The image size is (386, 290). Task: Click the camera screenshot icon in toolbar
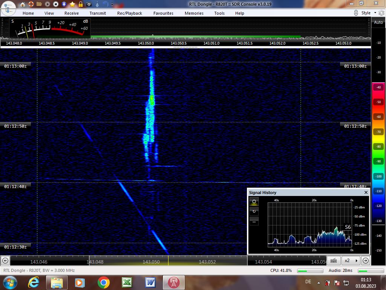89,4
